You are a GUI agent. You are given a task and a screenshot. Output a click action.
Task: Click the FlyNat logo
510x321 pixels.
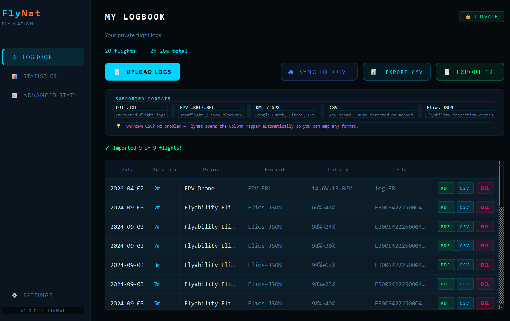(x=21, y=14)
